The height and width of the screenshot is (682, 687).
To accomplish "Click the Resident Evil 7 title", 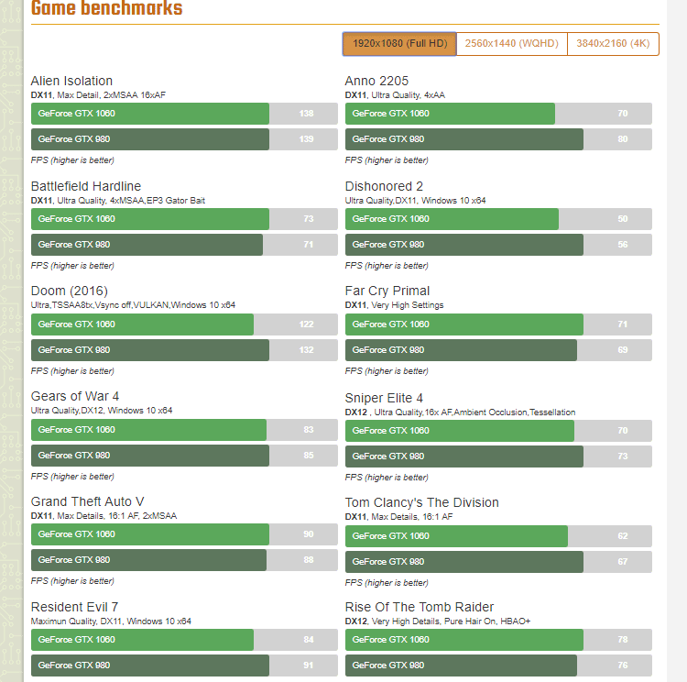I will (74, 607).
